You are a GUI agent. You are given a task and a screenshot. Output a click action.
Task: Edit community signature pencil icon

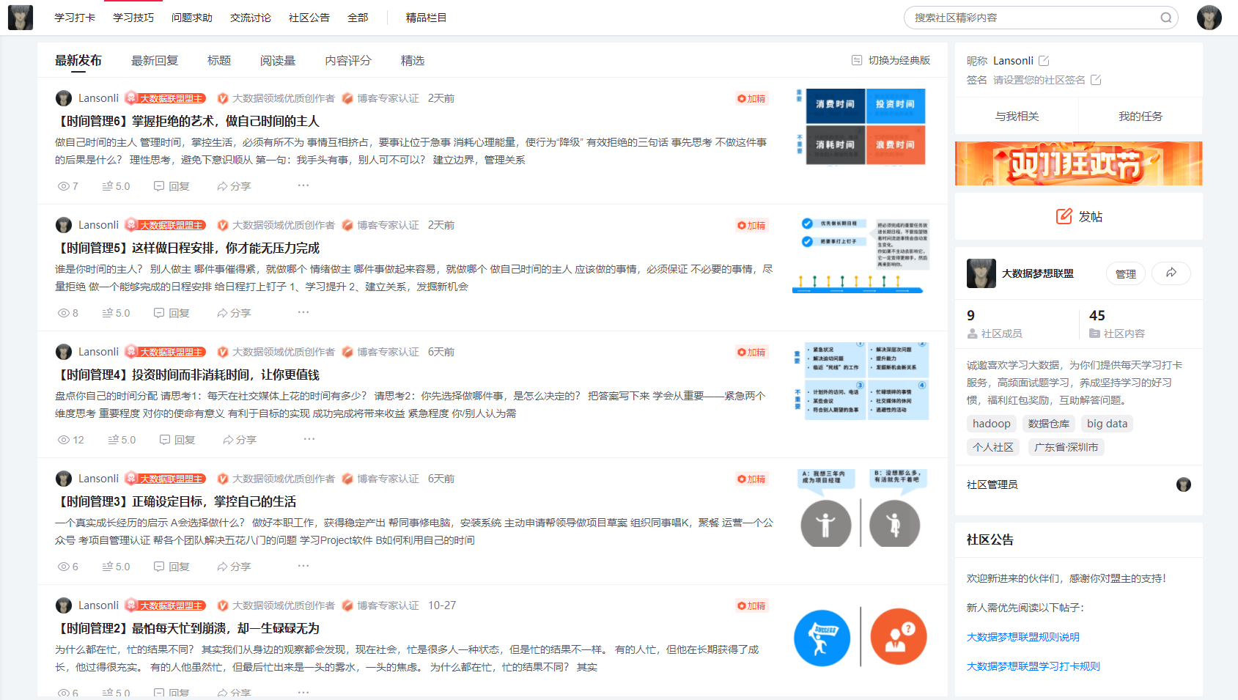(1096, 80)
